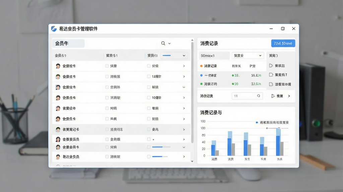Open the blue-line dropdown in the member table header
The width and height of the screenshot is (343, 192).
point(174,56)
